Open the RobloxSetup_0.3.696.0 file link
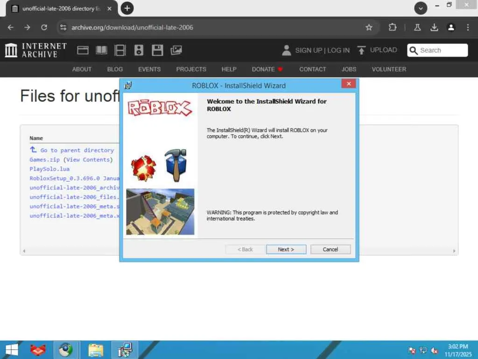This screenshot has height=359, width=478. coord(74,178)
